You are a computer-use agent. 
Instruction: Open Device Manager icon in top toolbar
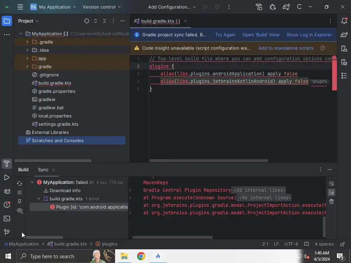point(259,7)
